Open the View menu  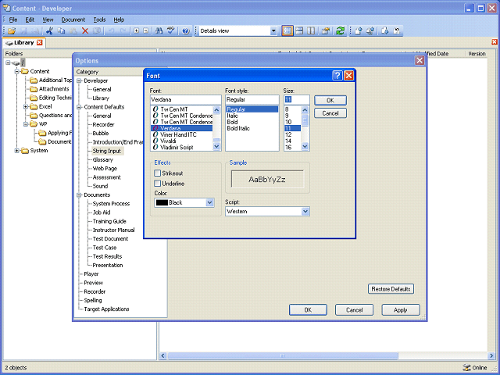48,20
